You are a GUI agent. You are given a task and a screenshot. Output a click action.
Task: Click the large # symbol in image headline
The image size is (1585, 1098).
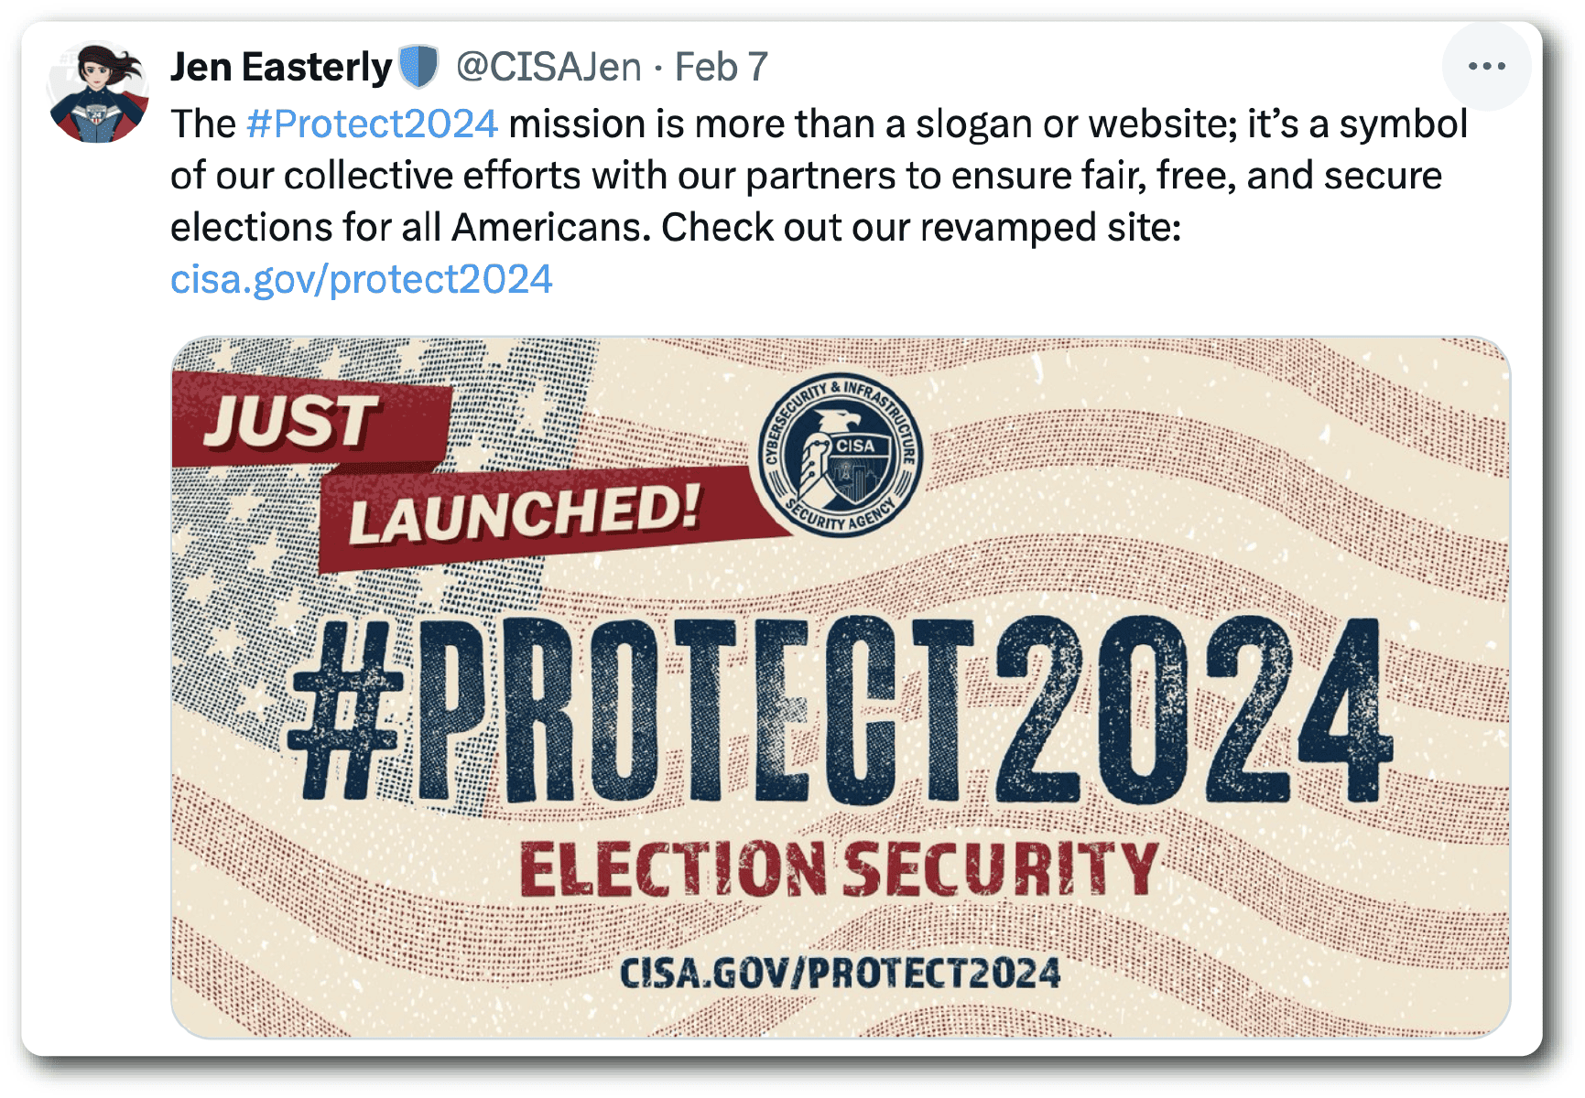click(x=345, y=709)
